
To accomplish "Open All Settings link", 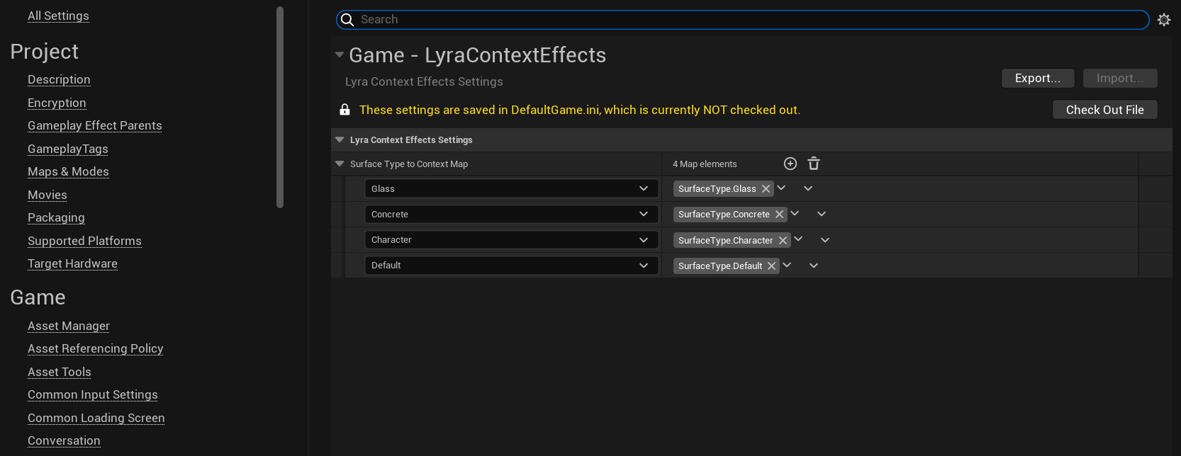I will point(58,16).
